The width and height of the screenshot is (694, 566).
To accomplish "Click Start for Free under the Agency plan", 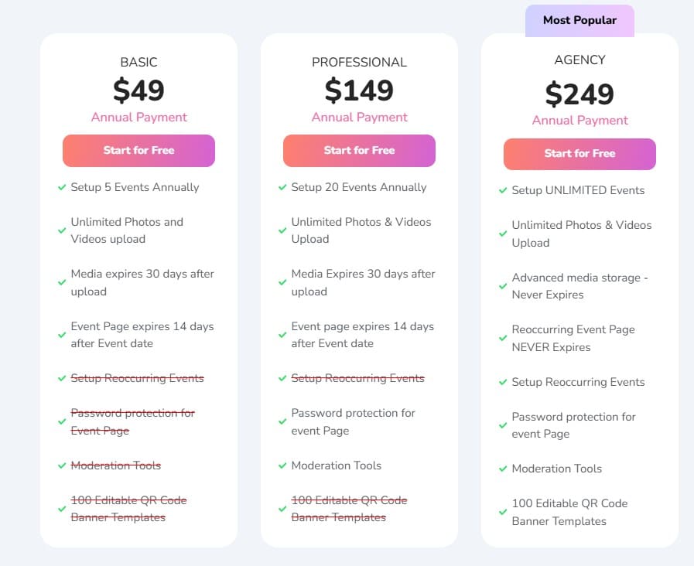I will point(579,154).
